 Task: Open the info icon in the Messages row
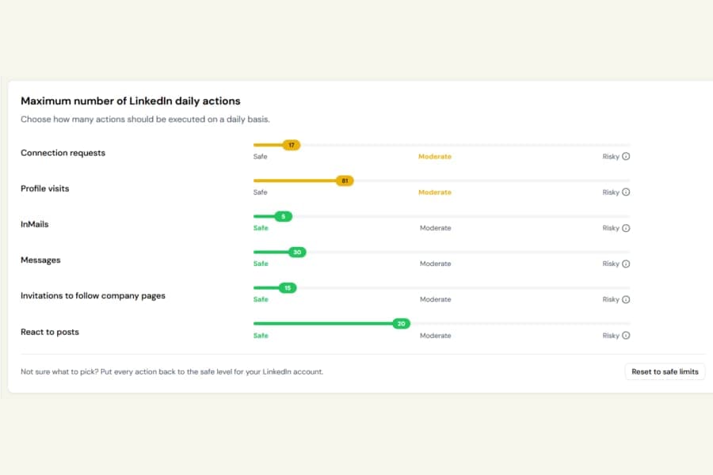(626, 264)
